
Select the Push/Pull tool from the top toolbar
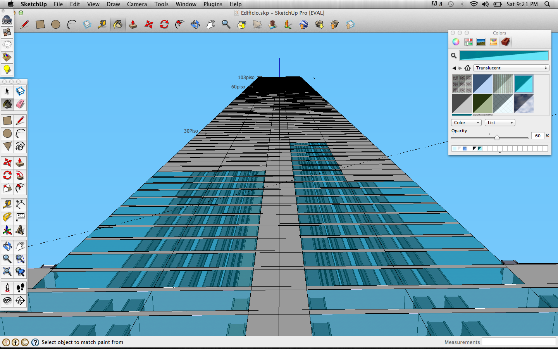click(x=133, y=24)
